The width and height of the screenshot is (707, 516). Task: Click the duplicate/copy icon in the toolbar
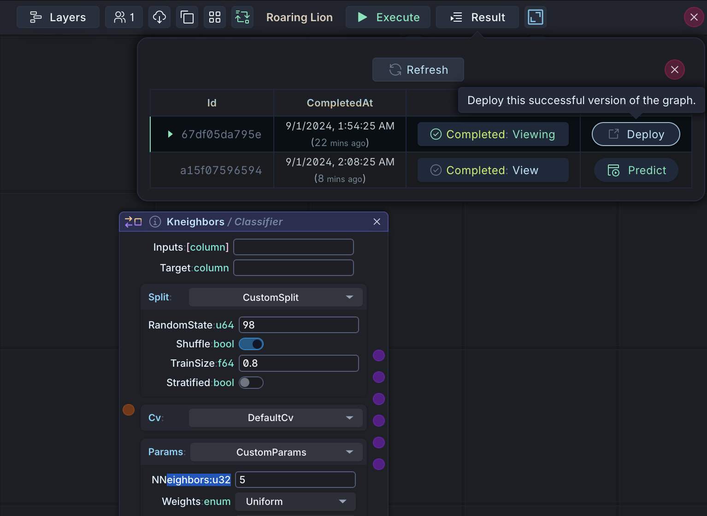(187, 17)
